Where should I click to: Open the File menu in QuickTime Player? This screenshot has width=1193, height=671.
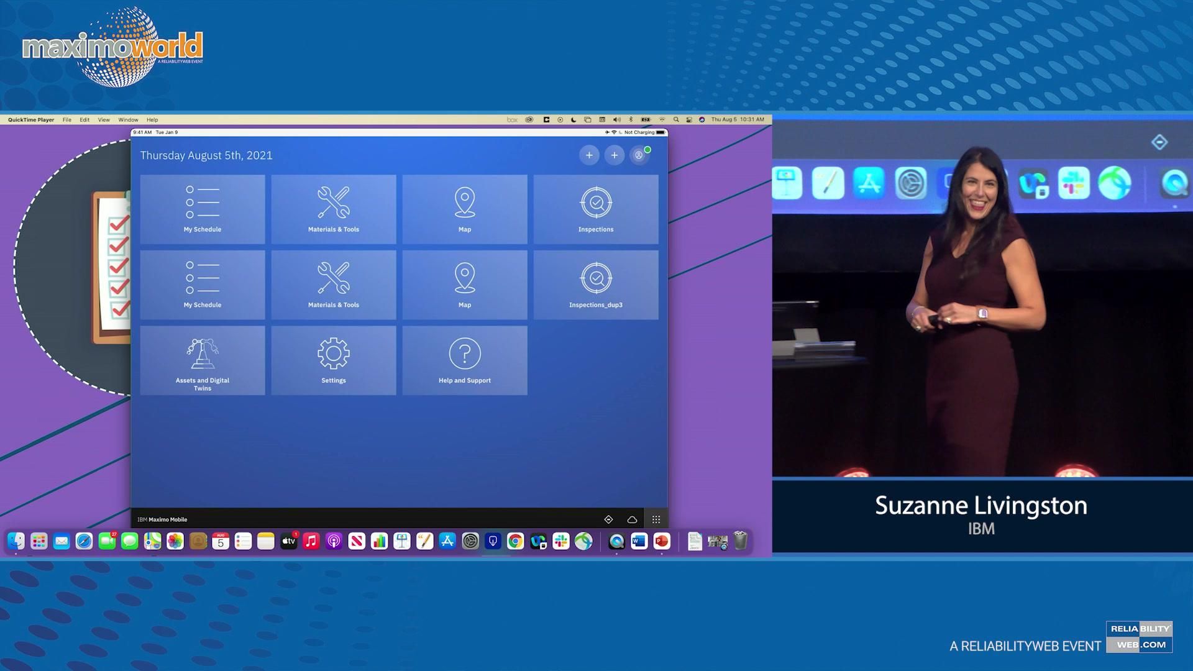66,120
